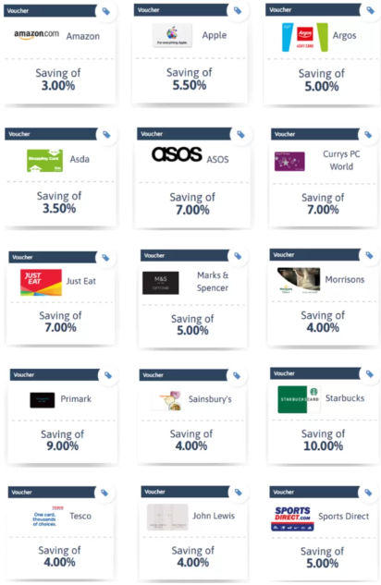Click the tag icon on ASOS voucher

(240, 134)
